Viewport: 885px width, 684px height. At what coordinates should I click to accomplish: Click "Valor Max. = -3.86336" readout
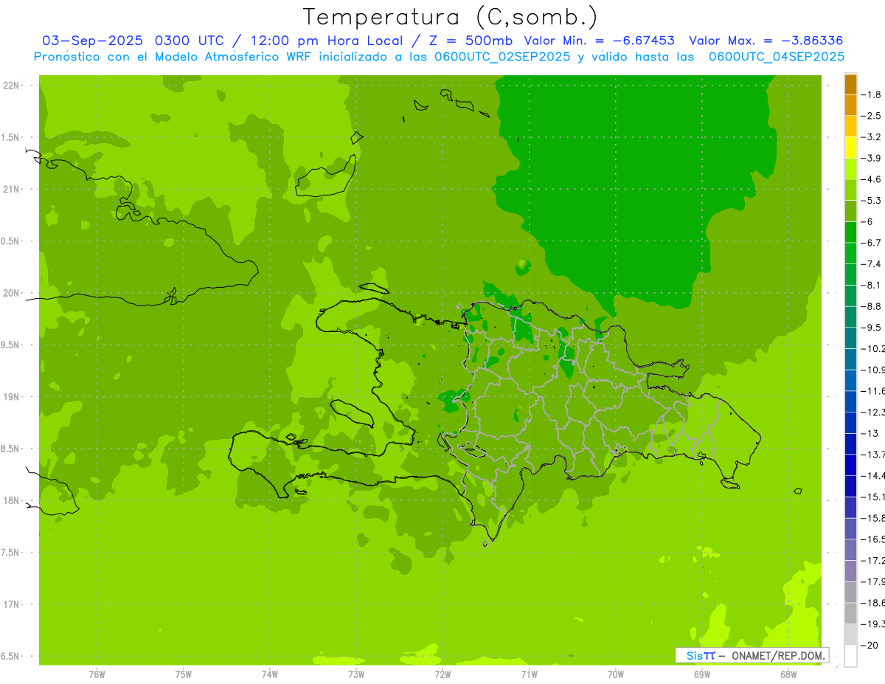(766, 41)
